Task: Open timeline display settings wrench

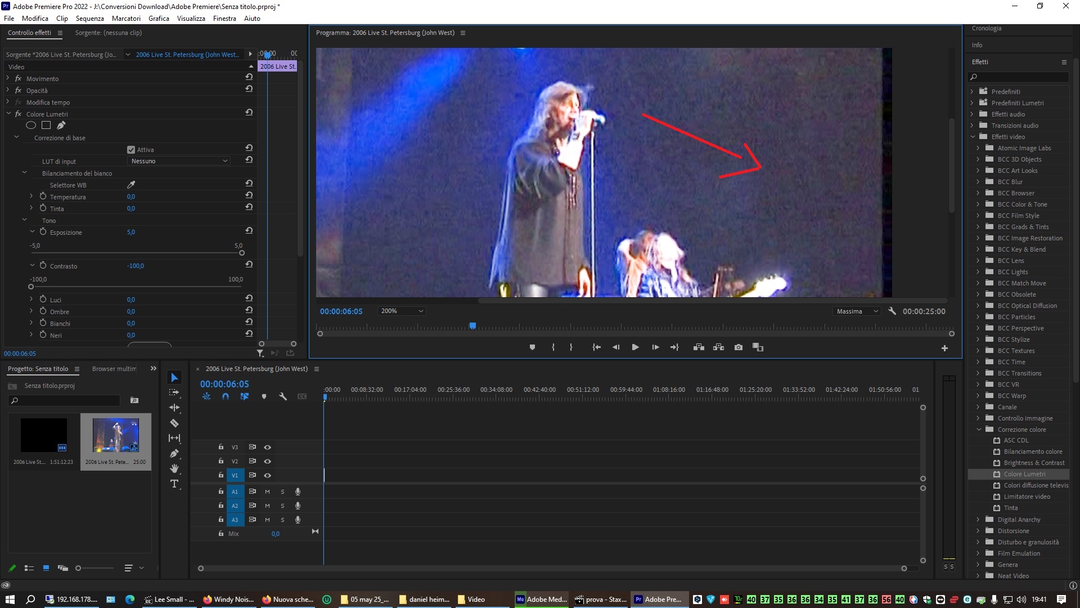Action: point(283,396)
